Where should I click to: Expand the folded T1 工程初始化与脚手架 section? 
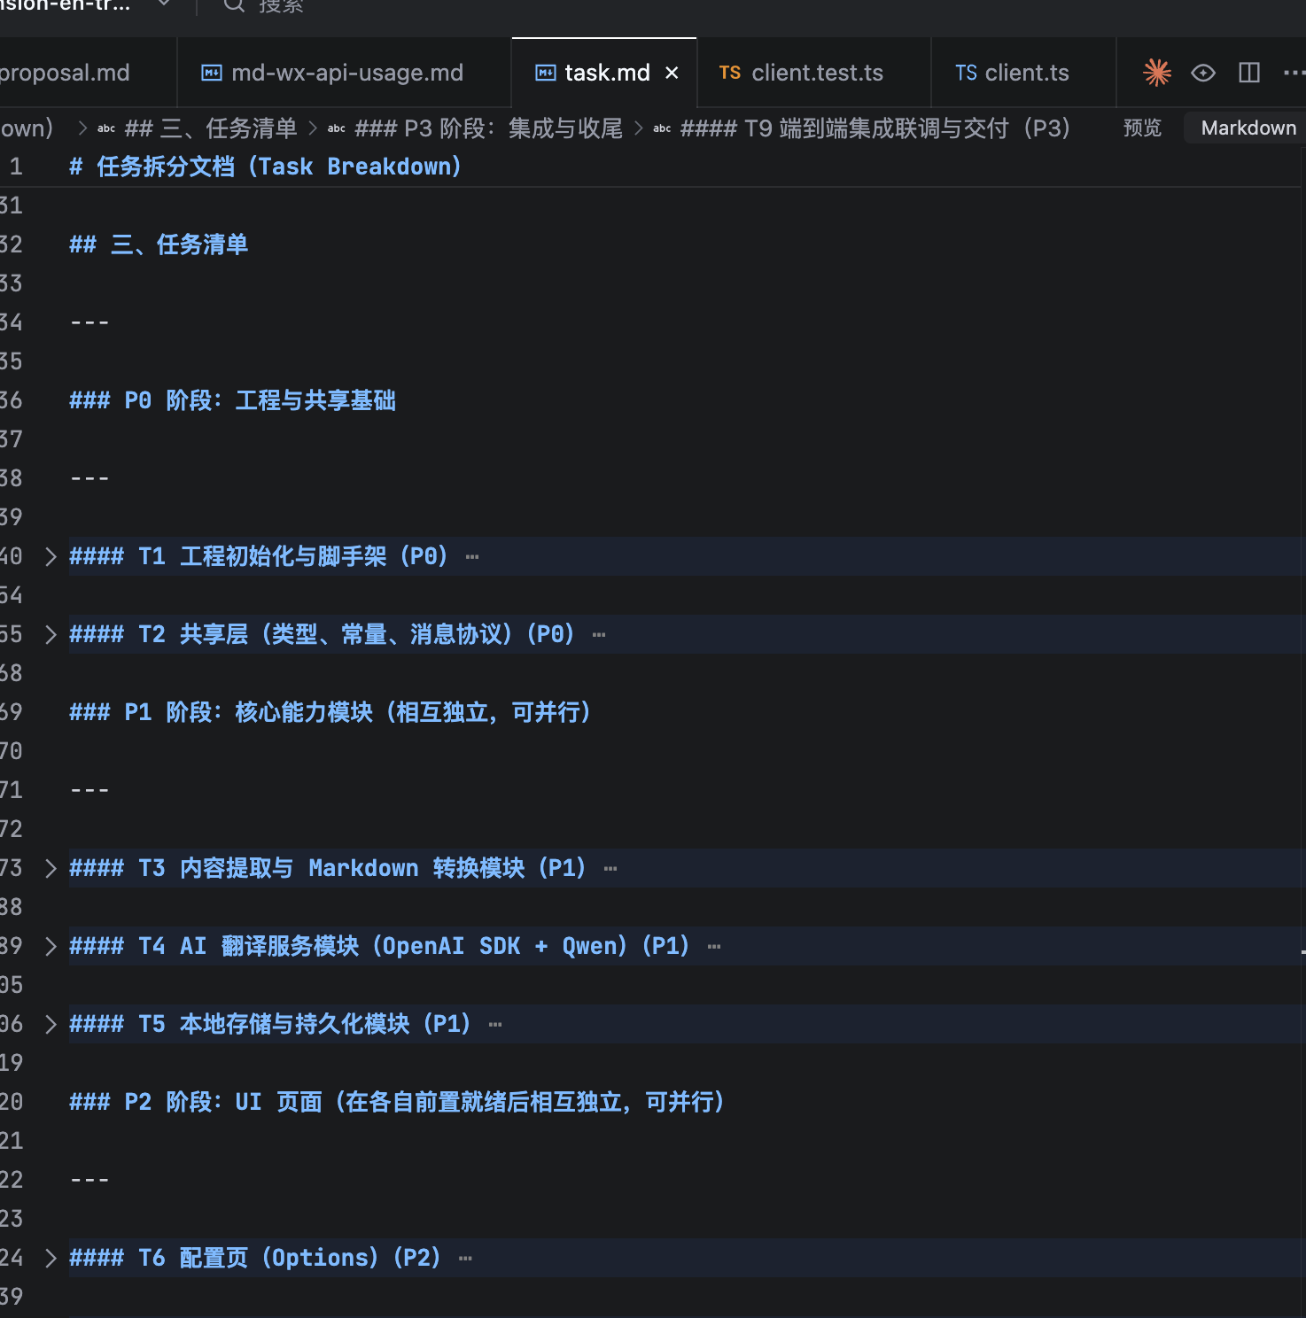point(51,556)
